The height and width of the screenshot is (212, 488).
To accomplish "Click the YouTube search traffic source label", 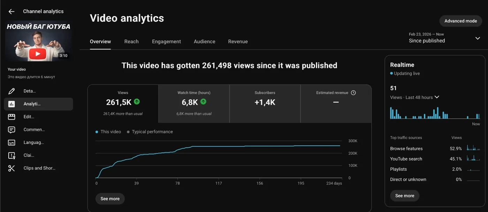I will pos(406,159).
